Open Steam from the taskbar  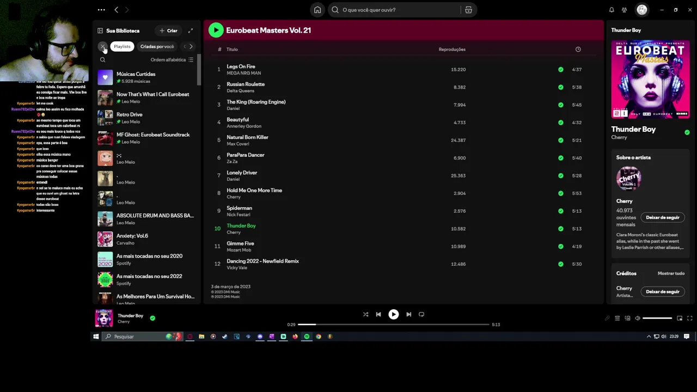224,336
